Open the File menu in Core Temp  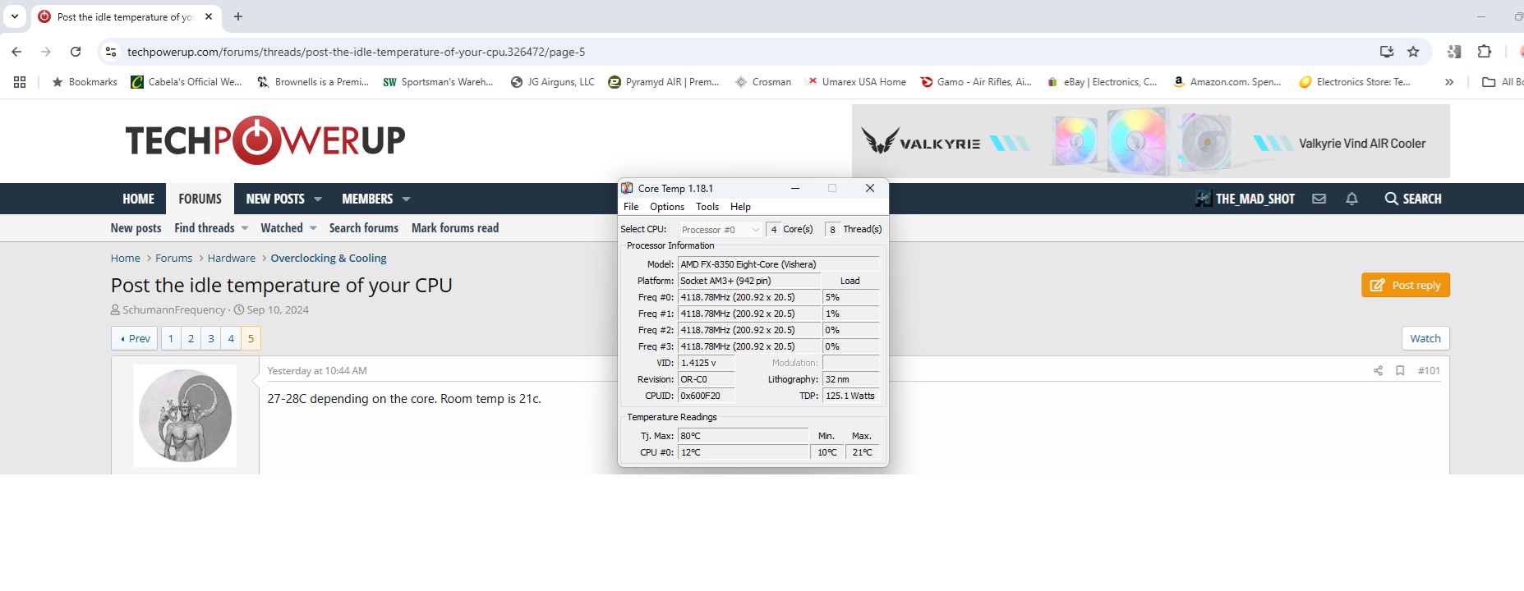coord(631,207)
